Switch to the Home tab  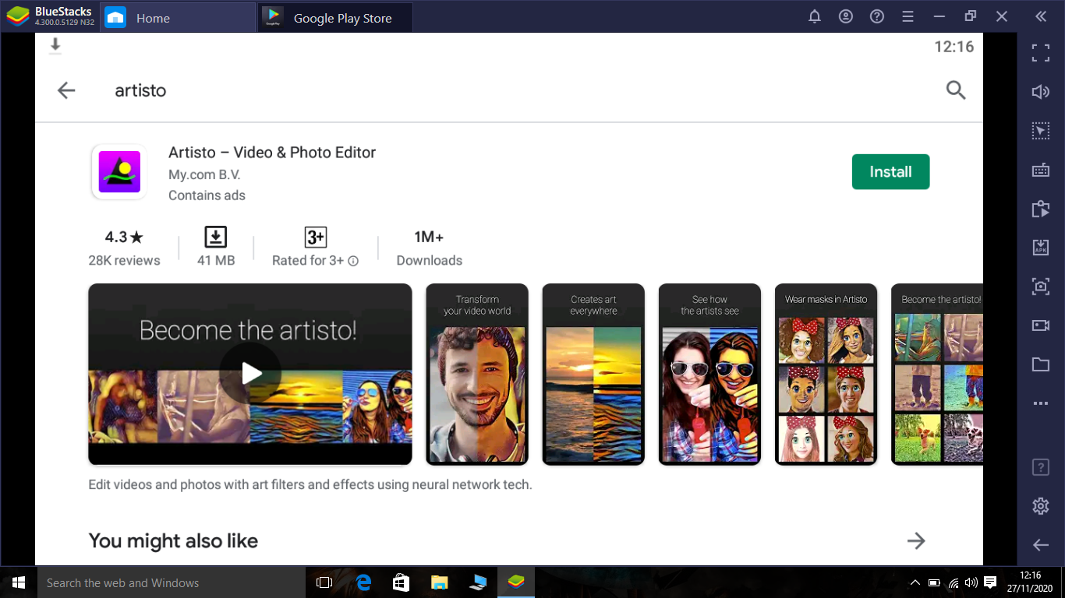[179, 17]
